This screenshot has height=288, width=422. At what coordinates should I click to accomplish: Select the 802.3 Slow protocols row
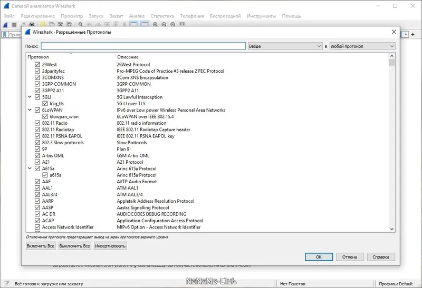207,143
